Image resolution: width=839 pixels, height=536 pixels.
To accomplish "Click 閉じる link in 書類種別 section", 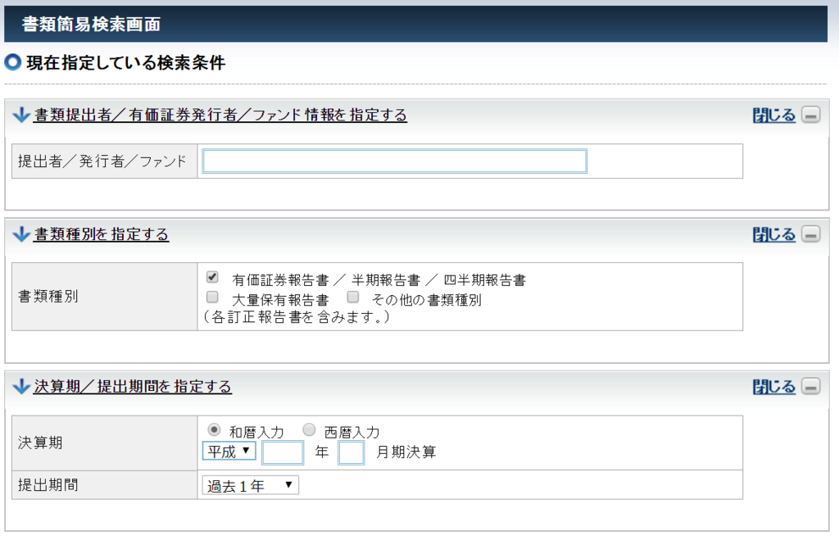I will (773, 234).
